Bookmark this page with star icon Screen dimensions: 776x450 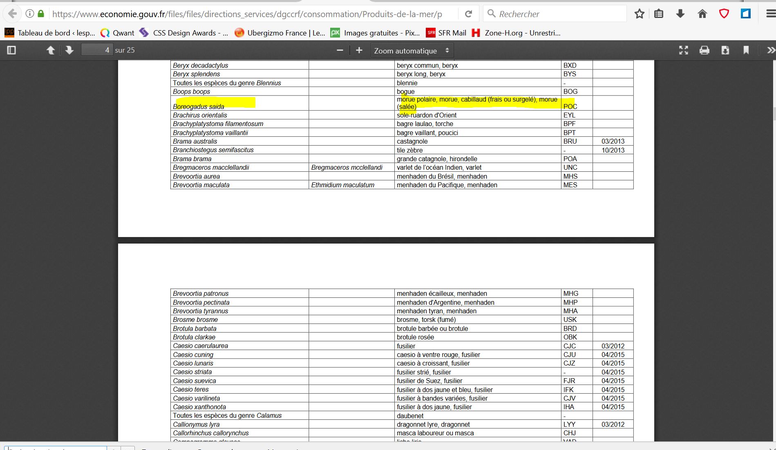[640, 14]
